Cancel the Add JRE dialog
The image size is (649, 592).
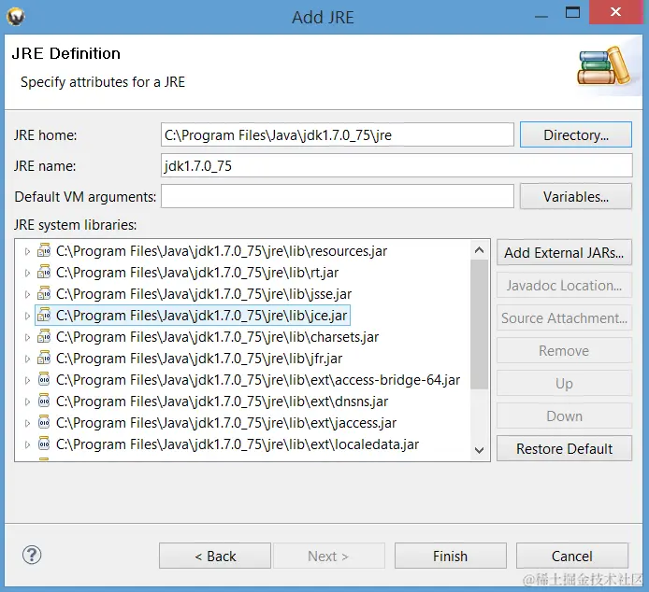[572, 556]
